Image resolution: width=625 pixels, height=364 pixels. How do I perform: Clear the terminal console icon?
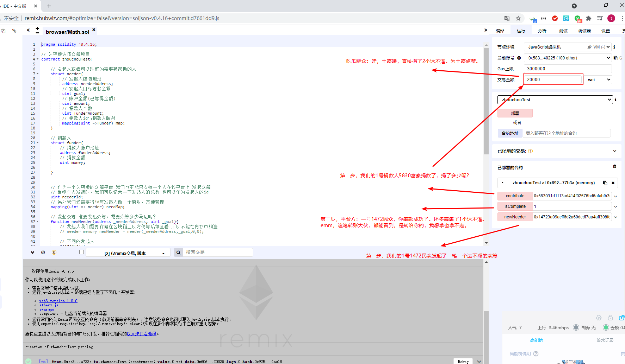[x=43, y=253]
